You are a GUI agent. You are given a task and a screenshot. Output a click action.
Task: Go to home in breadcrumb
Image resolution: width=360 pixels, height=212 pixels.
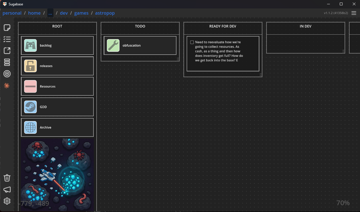click(x=34, y=13)
